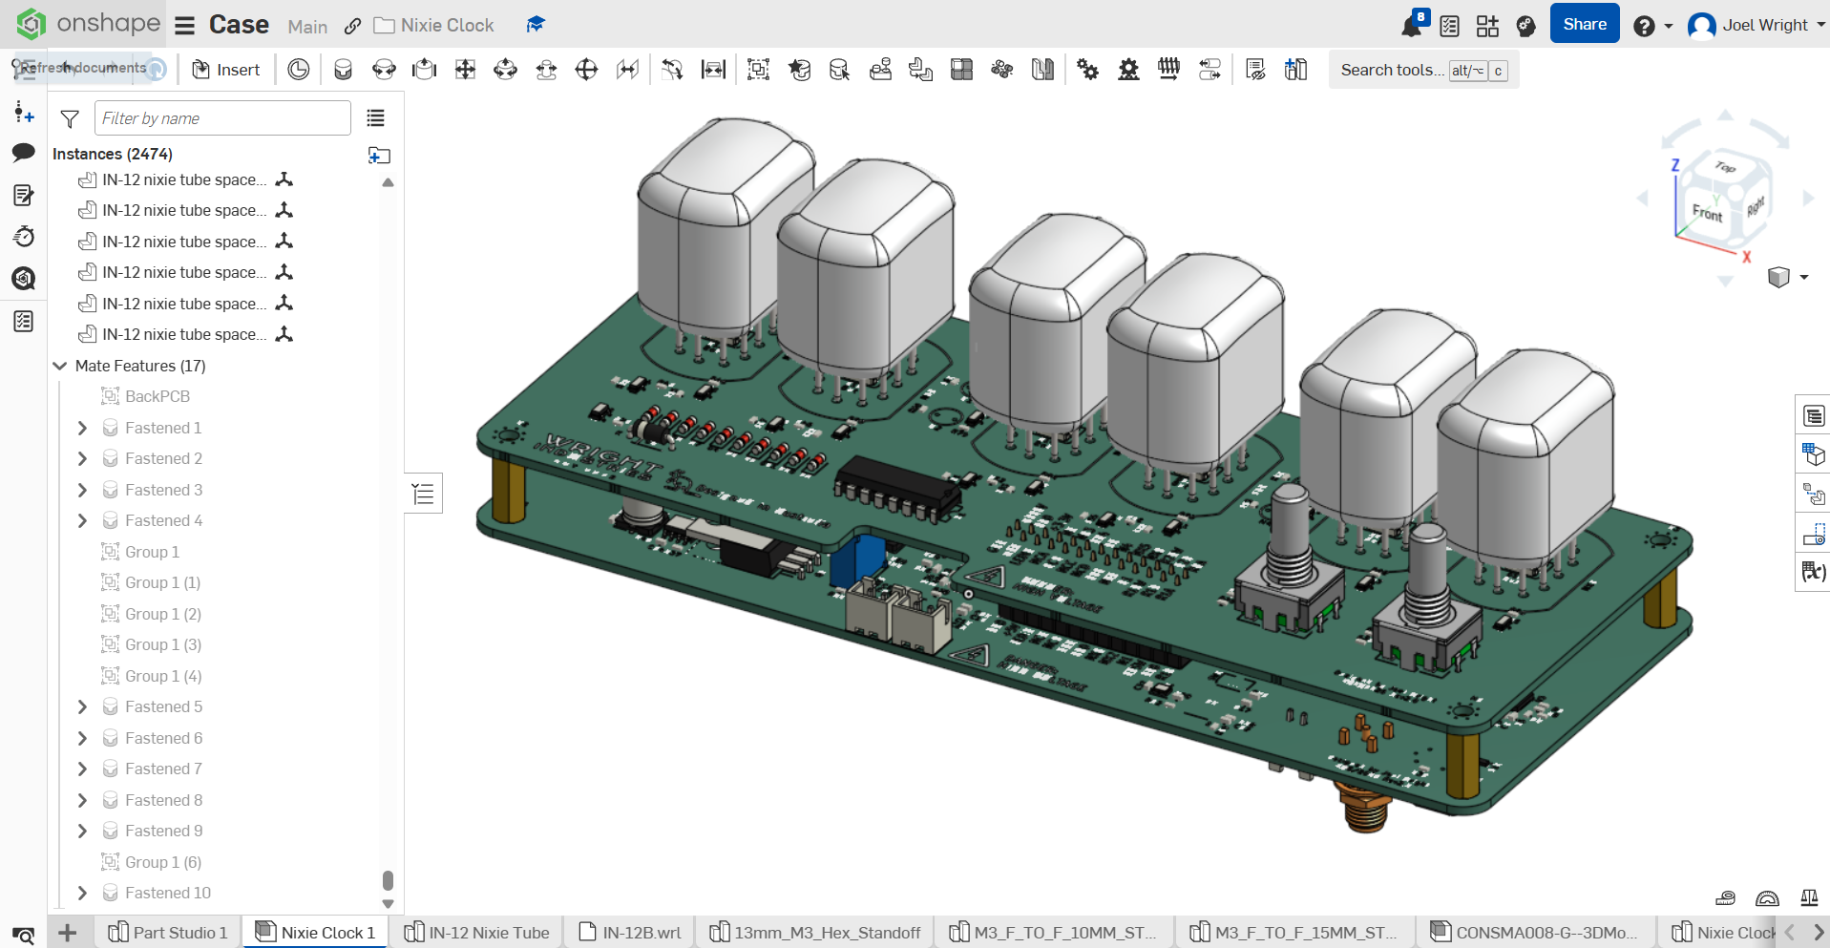Switch to the Part Studio 1 tab
This screenshot has width=1830, height=948.
[168, 933]
